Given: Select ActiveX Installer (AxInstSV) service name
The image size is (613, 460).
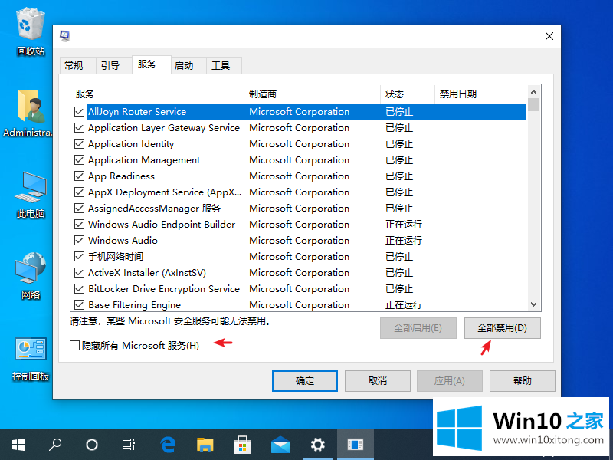Looking at the screenshot, I should pos(147,273).
